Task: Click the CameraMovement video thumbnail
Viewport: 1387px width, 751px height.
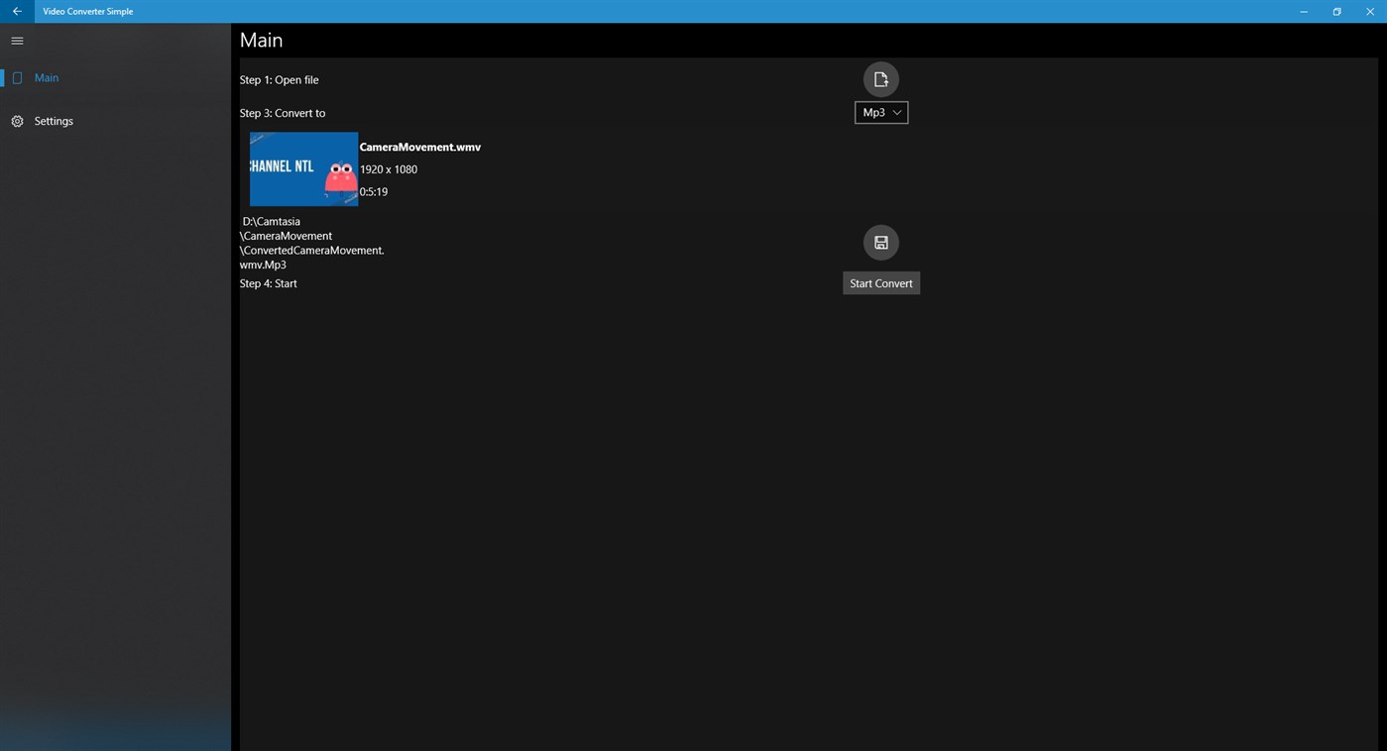Action: (303, 168)
